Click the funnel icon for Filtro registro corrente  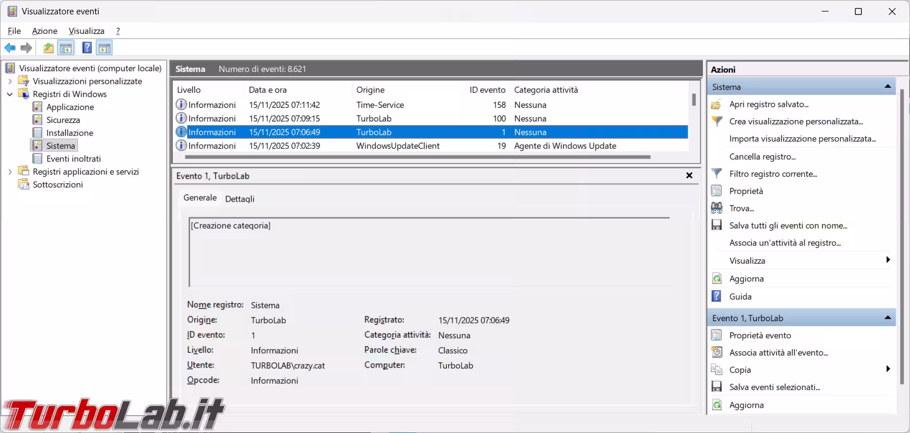coord(717,173)
